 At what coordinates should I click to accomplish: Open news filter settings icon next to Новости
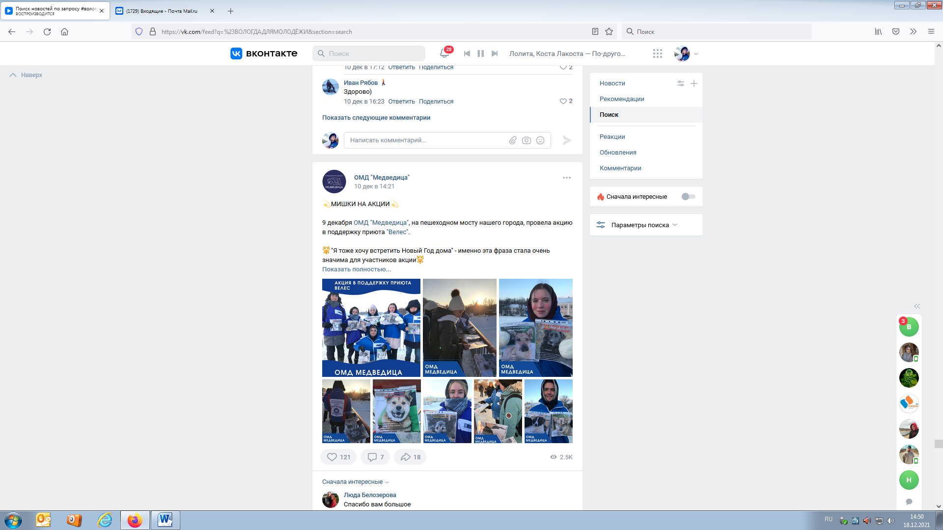(681, 83)
